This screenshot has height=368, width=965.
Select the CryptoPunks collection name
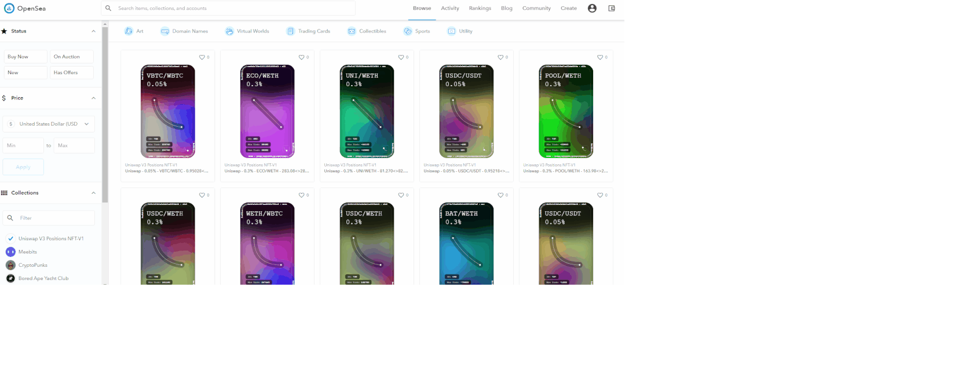33,265
